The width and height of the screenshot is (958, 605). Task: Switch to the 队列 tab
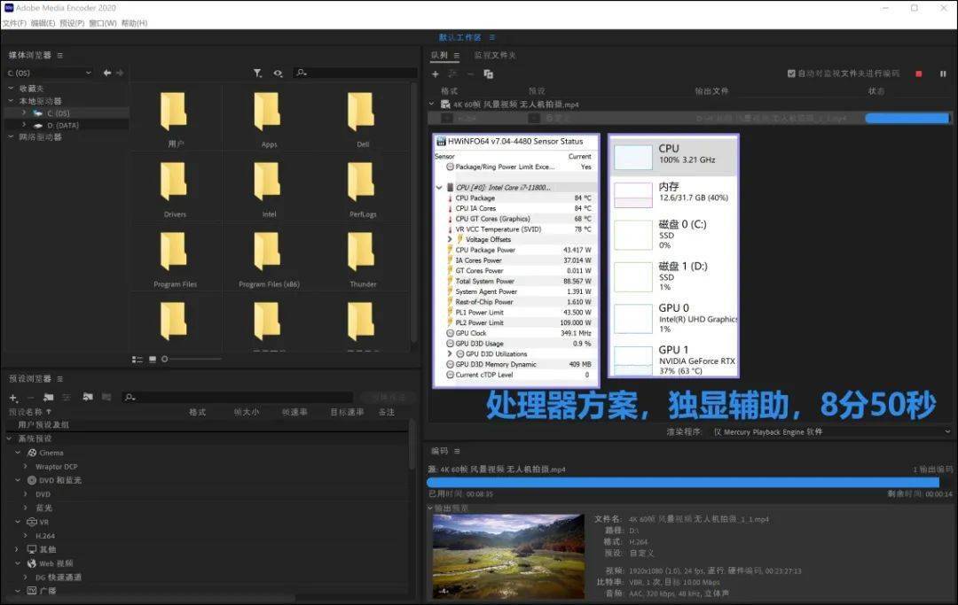click(x=439, y=56)
